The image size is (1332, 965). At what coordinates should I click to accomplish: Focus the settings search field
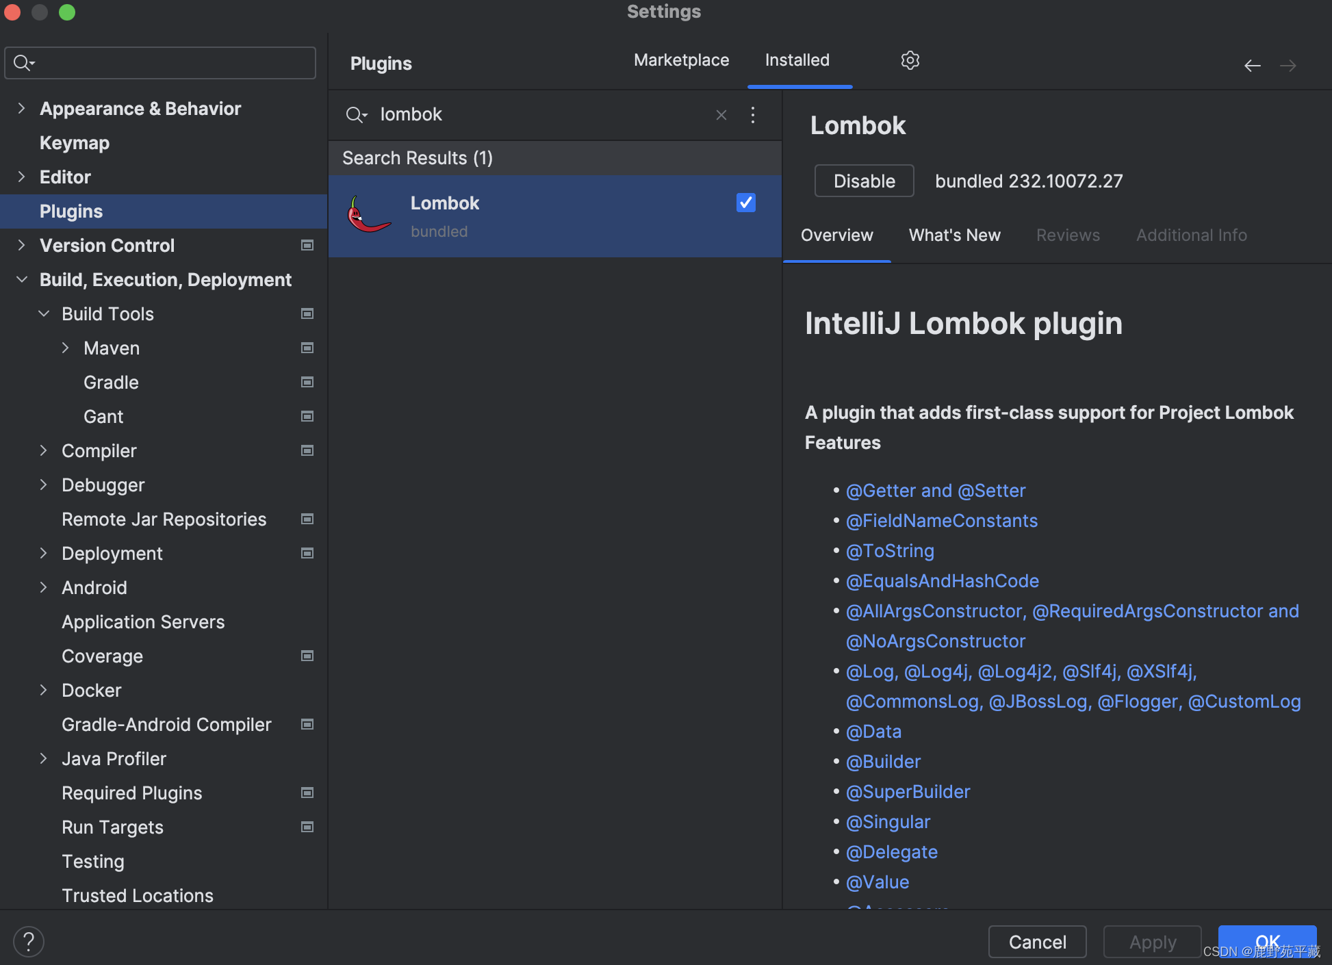click(x=160, y=63)
